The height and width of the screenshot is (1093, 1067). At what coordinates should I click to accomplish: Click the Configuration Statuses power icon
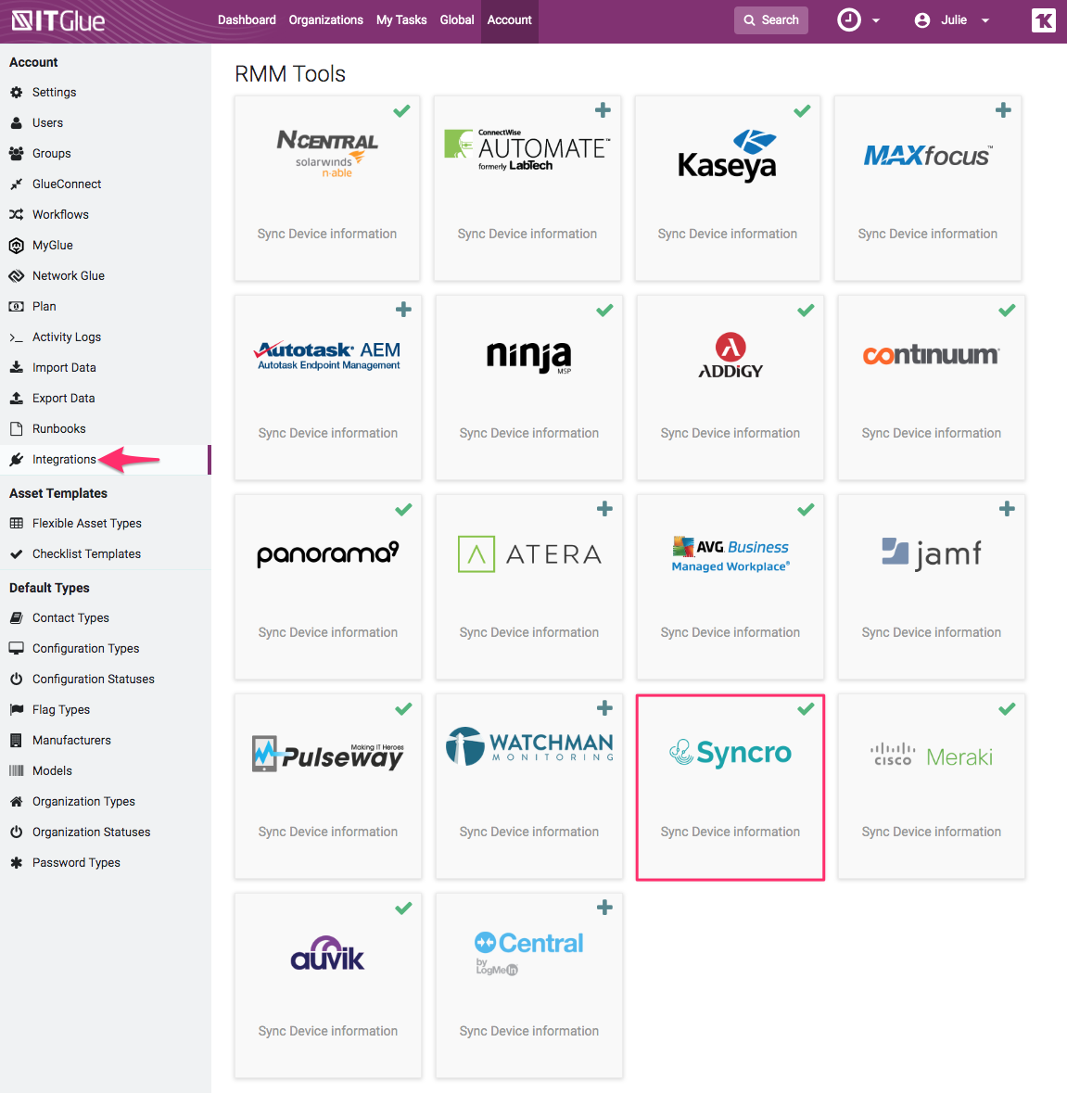[x=17, y=679]
